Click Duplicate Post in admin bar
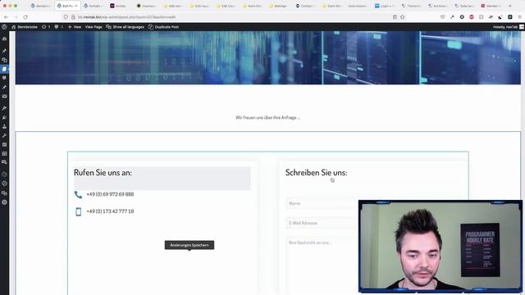Screen dimensions: 525x295 (x=163, y=27)
